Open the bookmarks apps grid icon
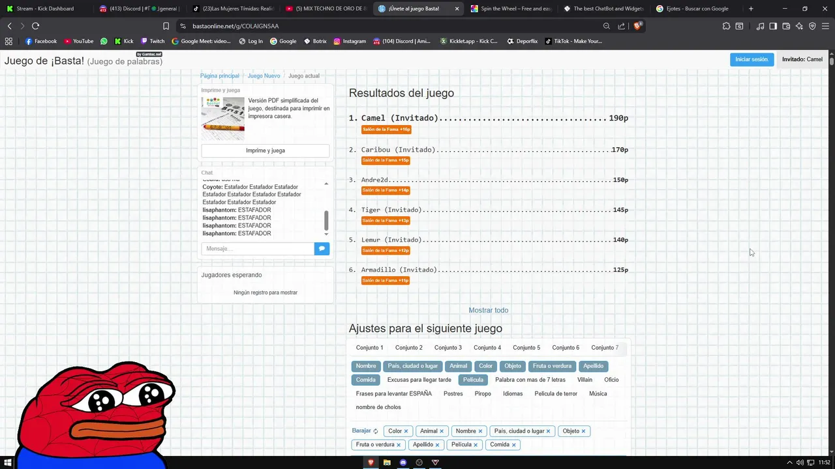The width and height of the screenshot is (835, 469). [x=8, y=41]
